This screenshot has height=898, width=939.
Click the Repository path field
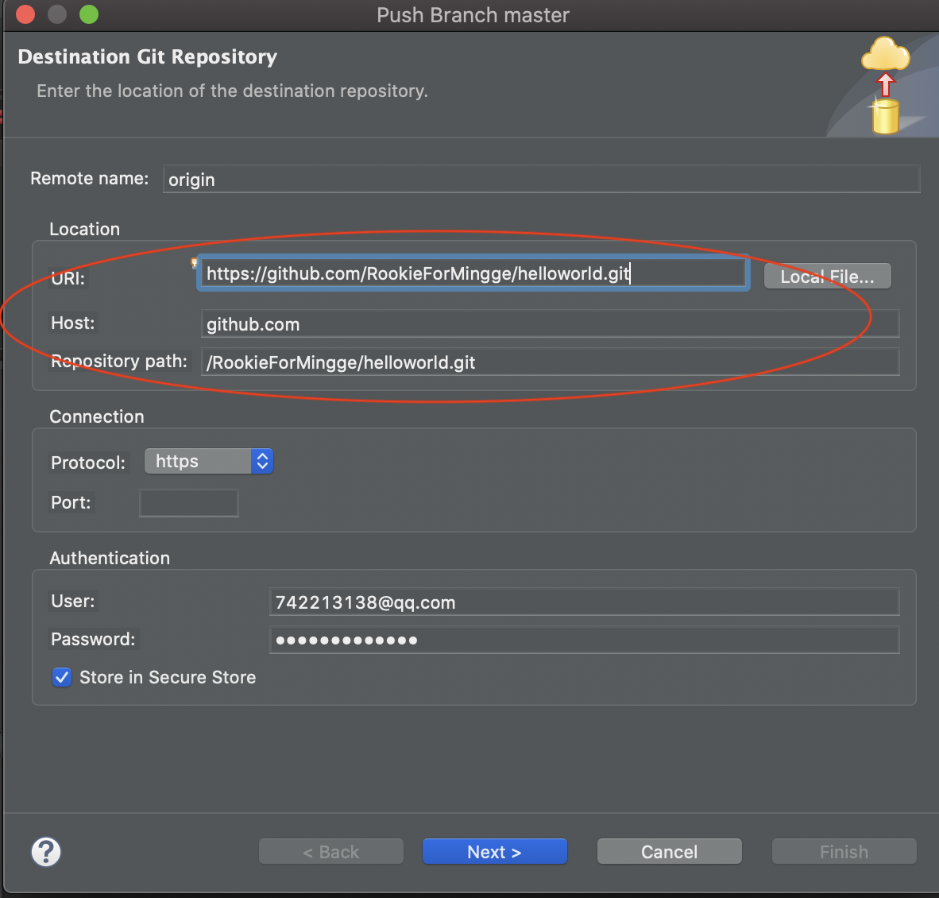[550, 362]
